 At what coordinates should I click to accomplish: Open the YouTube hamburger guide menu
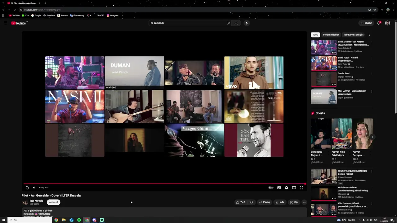[5, 23]
